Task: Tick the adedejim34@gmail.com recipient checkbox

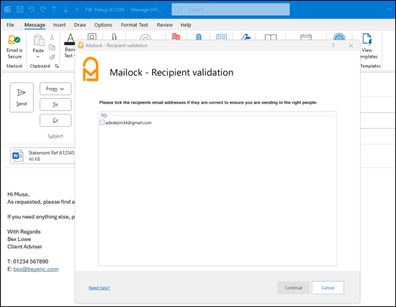Action: click(x=102, y=122)
